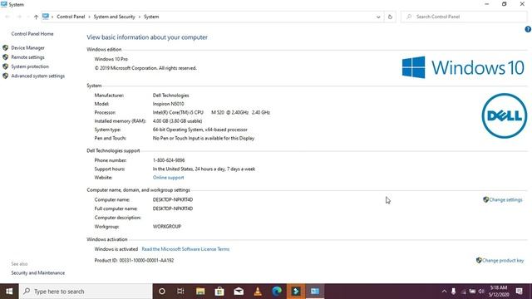Screen dimensions: 532x299
Task: Open the Action Center notifications icon
Action: point(519,292)
